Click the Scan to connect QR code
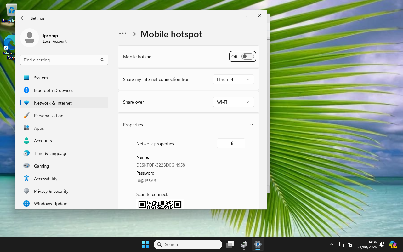 click(160, 205)
